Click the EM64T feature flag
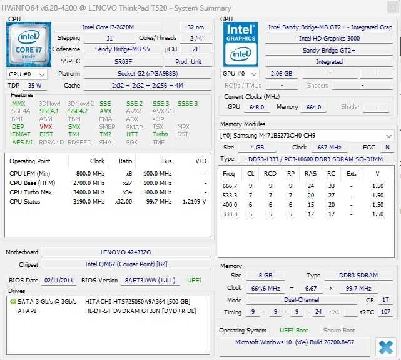 pyautogui.click(x=21, y=134)
